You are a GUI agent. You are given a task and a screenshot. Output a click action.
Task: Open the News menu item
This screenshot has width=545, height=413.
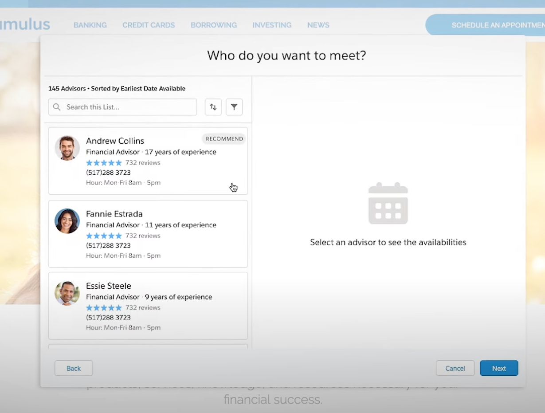click(318, 25)
